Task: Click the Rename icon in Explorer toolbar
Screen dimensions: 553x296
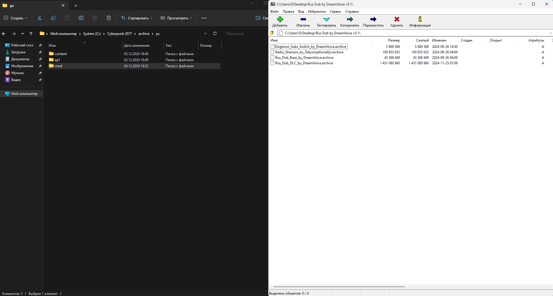Action: coord(81,18)
